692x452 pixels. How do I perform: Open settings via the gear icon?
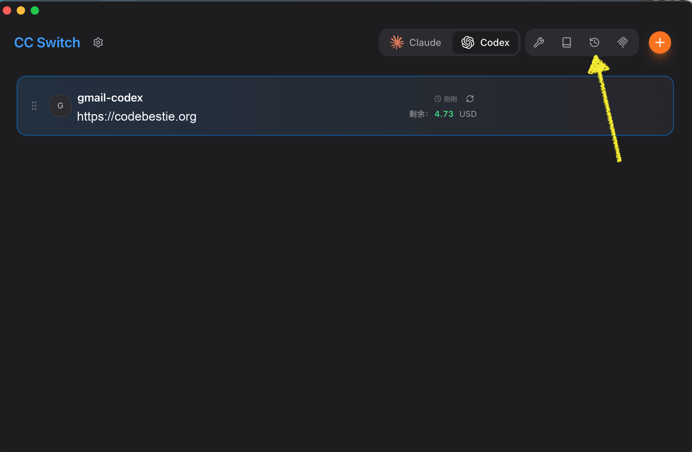pos(98,42)
